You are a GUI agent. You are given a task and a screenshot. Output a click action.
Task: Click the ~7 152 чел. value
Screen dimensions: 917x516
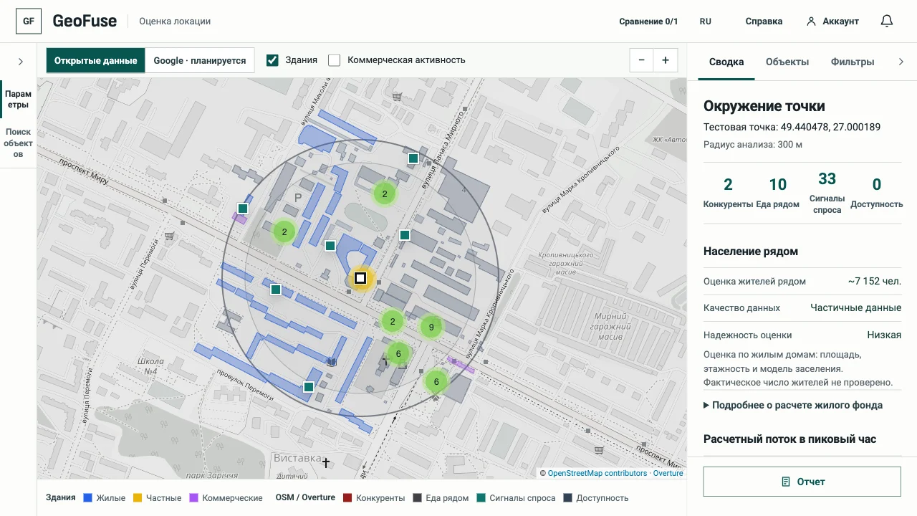point(875,281)
